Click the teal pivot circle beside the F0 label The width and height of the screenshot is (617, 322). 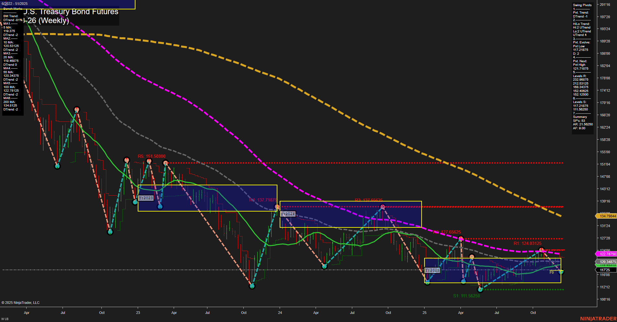(561, 272)
